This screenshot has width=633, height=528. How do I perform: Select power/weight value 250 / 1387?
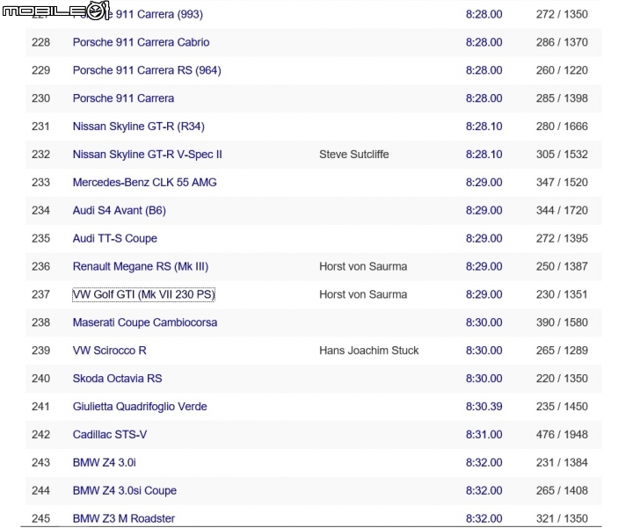[562, 266]
